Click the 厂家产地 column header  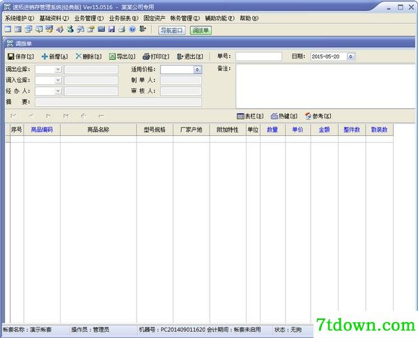tap(192, 130)
